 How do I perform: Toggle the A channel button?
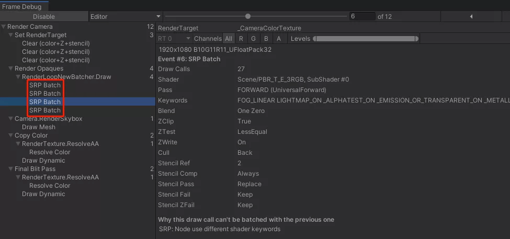pyautogui.click(x=279, y=39)
